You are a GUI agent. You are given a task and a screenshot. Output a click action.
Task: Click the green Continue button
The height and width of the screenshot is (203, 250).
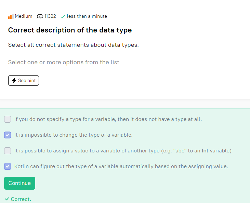coord(19,183)
